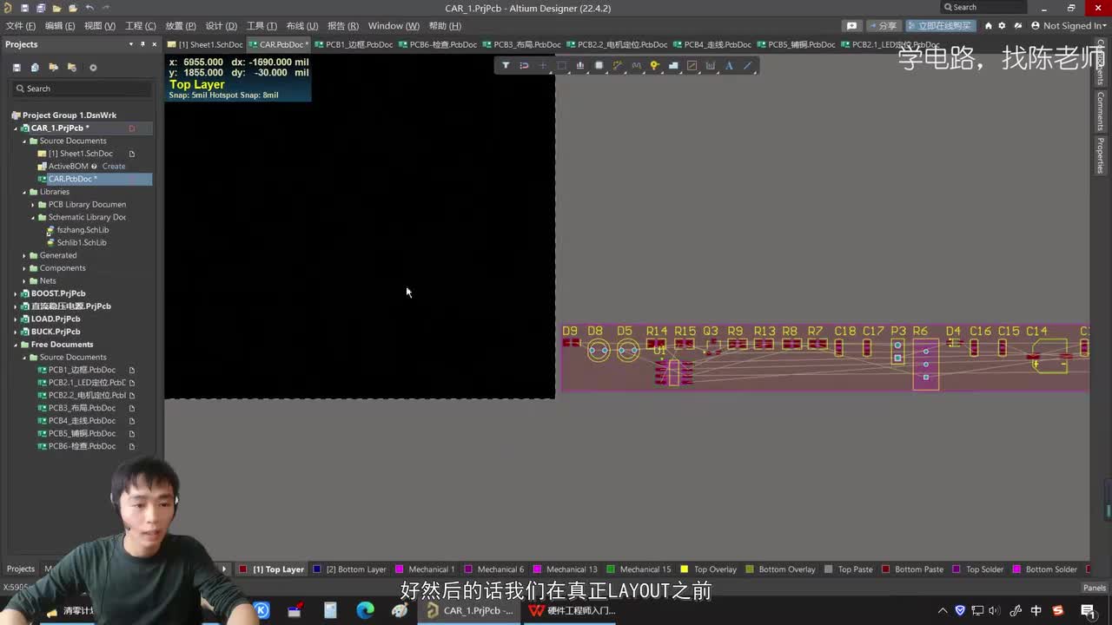The image size is (1112, 625).
Task: Open the 设计 (D) menu
Action: coord(221,26)
